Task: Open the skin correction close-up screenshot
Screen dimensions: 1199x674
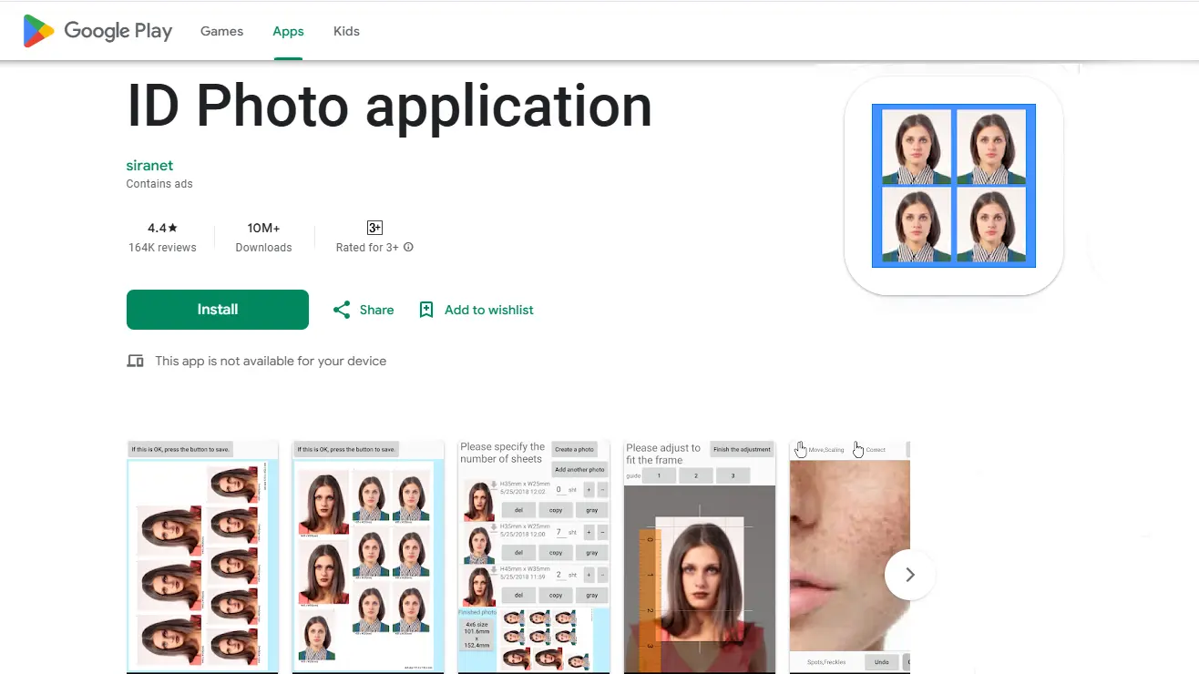Action: 849,557
